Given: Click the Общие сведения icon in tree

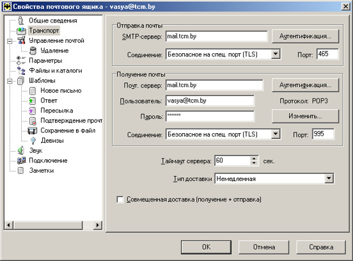Looking at the screenshot, I should click(21, 20).
